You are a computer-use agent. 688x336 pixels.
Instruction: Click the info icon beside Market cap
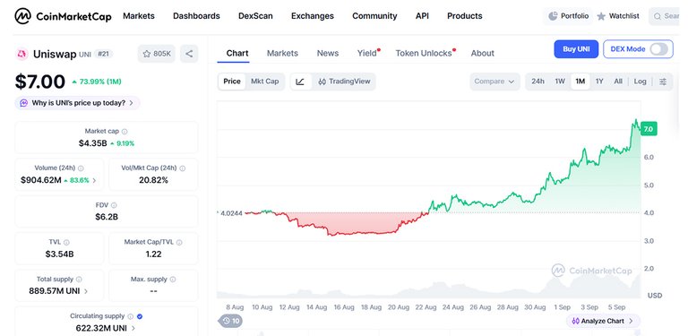point(125,131)
